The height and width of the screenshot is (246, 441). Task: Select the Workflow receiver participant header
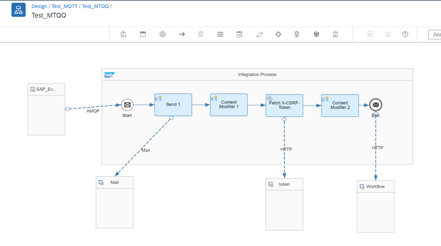tap(376, 187)
